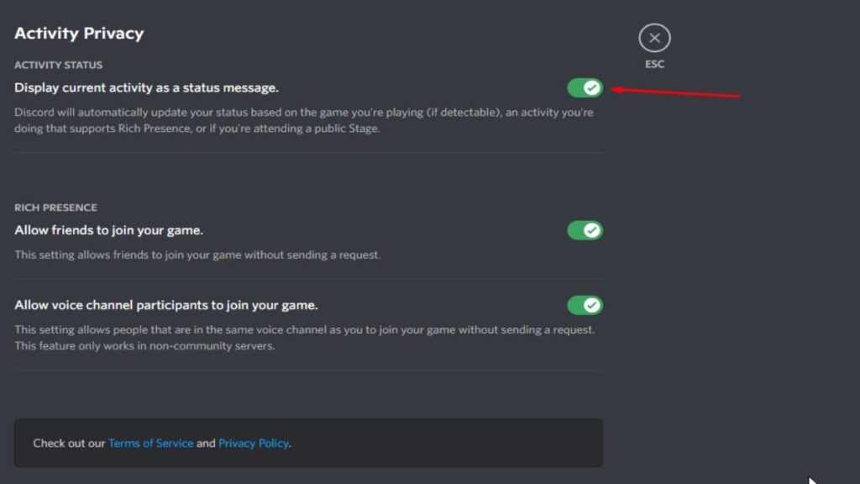
Task: Disable display current activity status toggle
Action: (x=585, y=87)
